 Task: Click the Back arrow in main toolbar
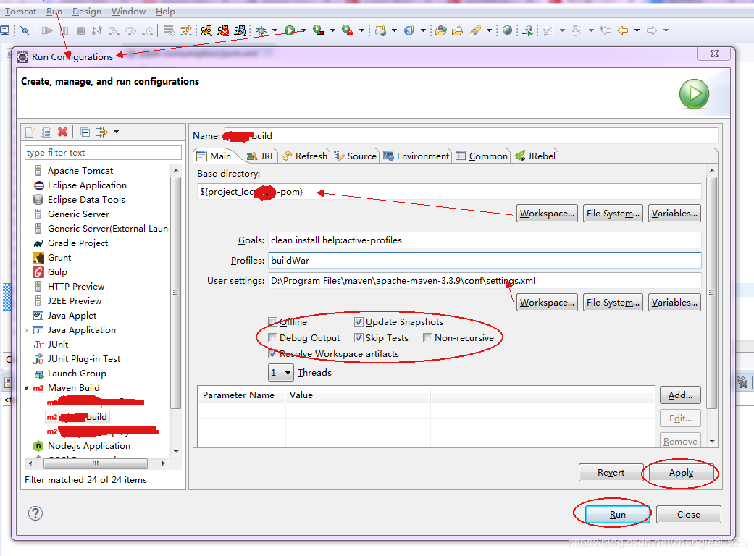623,30
